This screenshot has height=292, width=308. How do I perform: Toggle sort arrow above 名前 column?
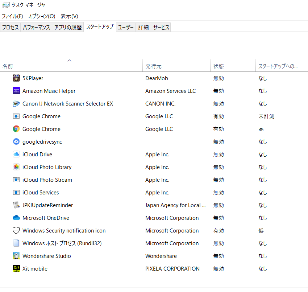(x=69, y=61)
